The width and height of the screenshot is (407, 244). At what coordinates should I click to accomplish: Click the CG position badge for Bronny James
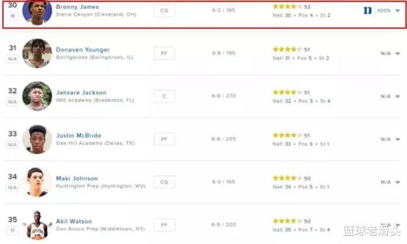point(165,10)
